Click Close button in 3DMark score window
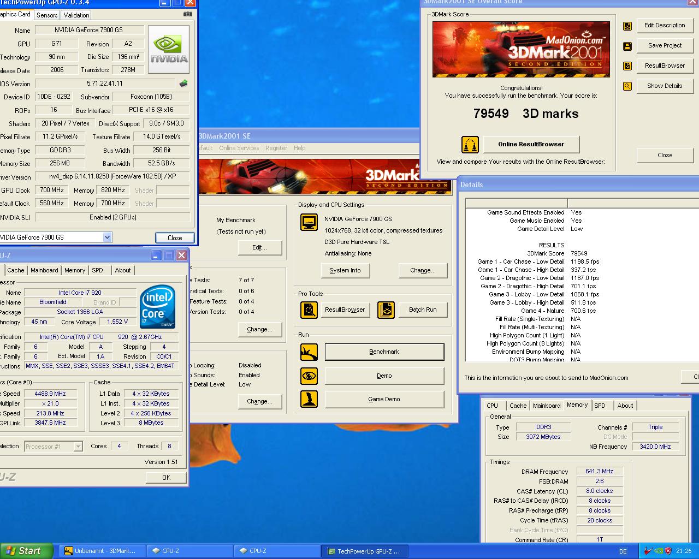699x559 pixels. pos(665,156)
